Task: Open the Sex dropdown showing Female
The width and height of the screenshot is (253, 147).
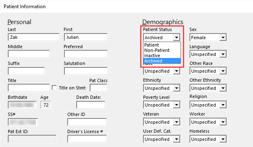Action: pos(208,37)
